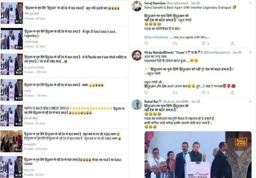The width and height of the screenshot is (256, 178).
Task: Open the 'Rahul baba is back' video thumbnail
Action: click(x=12, y=39)
